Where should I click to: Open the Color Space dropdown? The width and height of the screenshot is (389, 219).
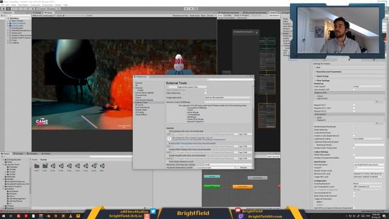click(x=369, y=86)
